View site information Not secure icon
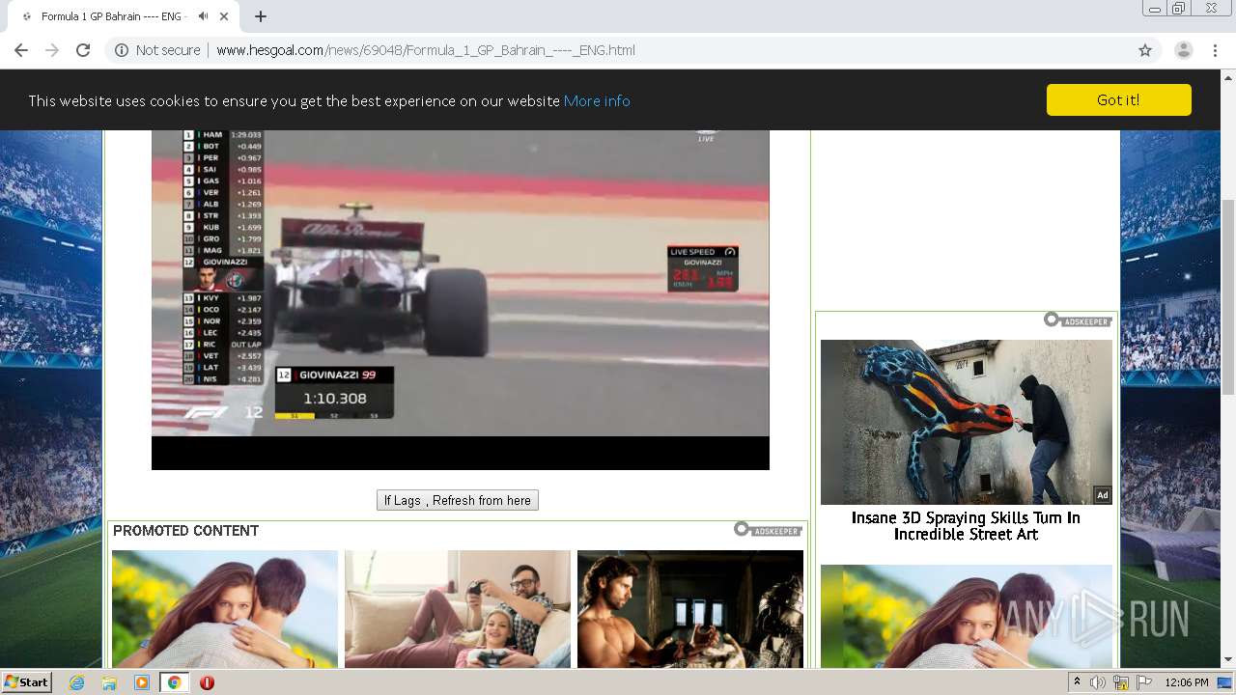The width and height of the screenshot is (1236, 695). pos(122,50)
